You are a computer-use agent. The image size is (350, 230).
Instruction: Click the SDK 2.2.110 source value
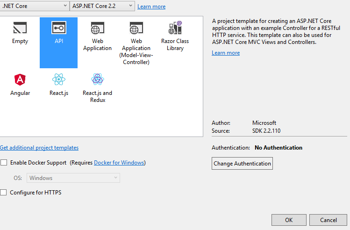tap(266, 130)
